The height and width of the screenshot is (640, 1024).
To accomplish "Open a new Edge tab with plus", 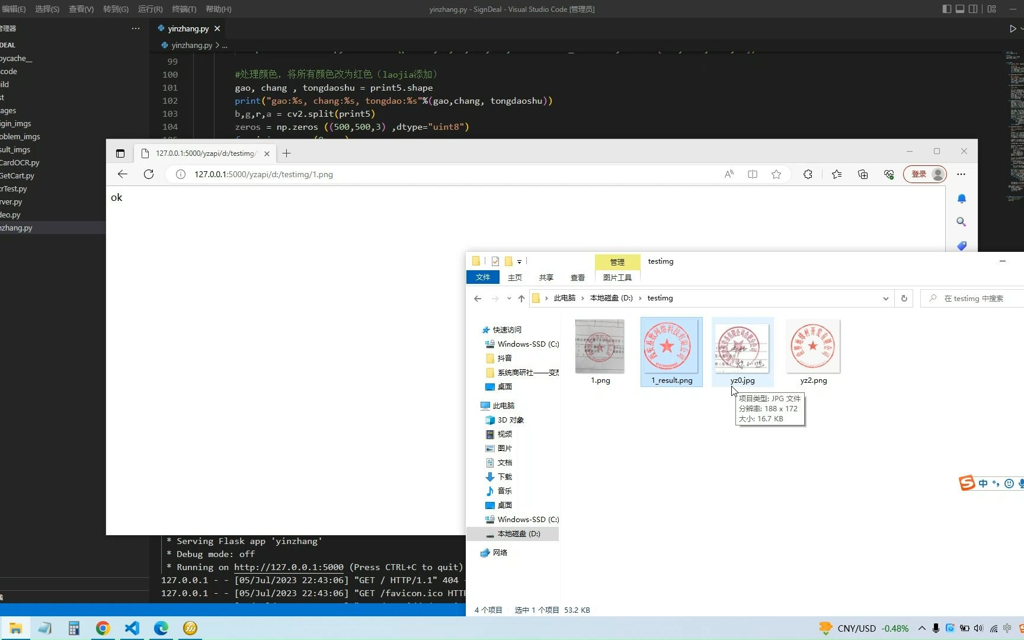I will (286, 153).
